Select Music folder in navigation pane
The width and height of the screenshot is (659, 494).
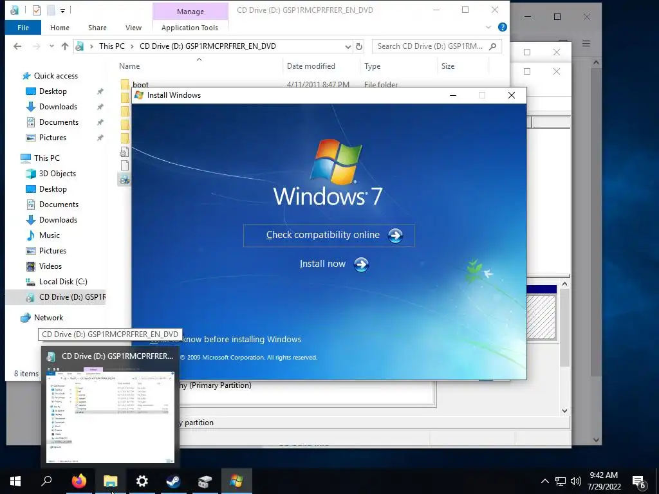pos(50,235)
